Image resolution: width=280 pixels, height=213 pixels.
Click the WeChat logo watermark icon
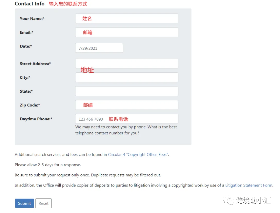coord(228,200)
